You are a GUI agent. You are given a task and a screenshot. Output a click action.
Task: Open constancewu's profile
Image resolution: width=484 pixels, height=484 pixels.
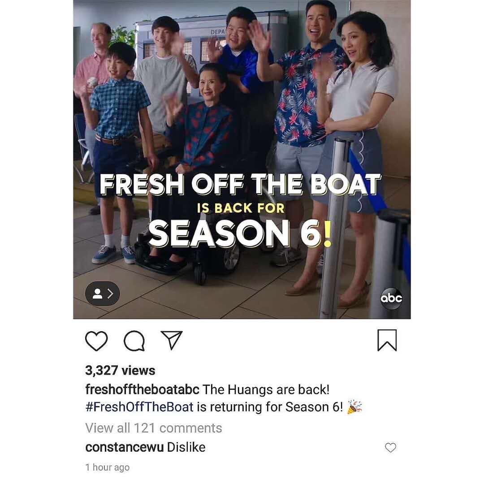125,447
